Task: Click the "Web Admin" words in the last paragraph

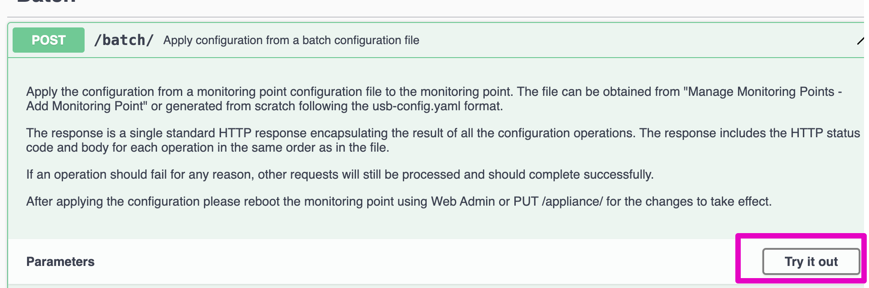Action: (x=463, y=201)
